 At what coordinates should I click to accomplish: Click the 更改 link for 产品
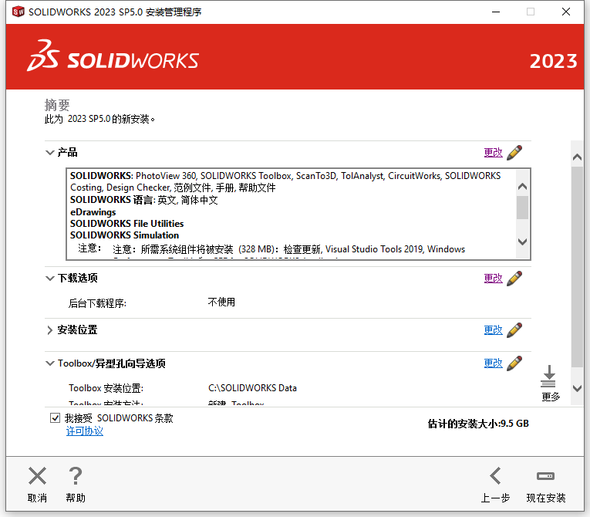[493, 153]
